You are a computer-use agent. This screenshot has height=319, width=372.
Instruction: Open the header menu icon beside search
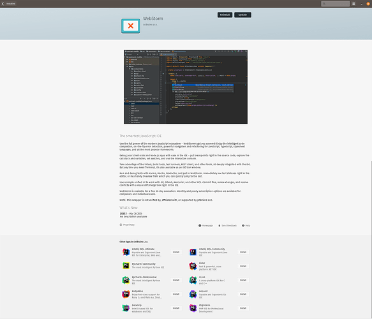(x=353, y=4)
